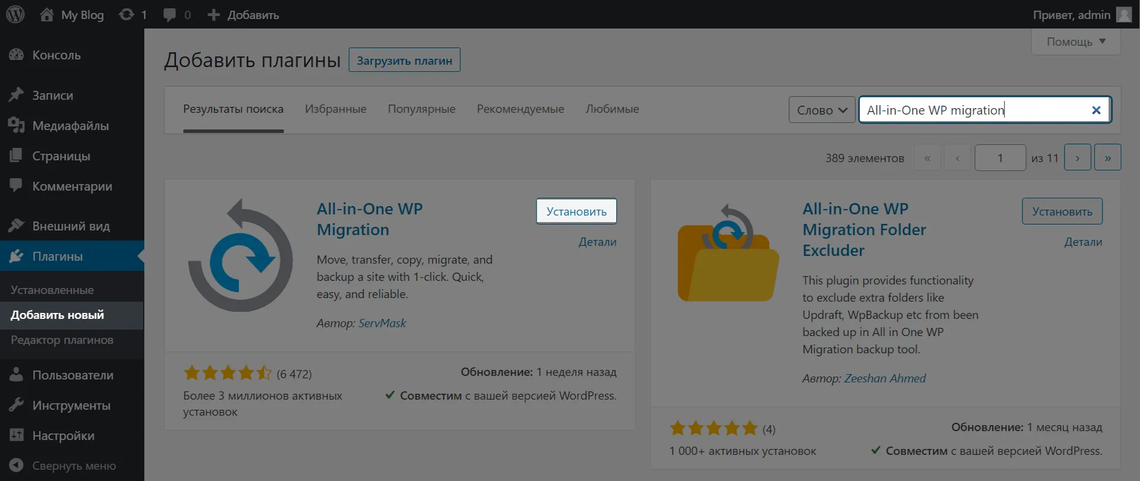Open the updates icon in admin bar
The image size is (1140, 481).
click(126, 14)
